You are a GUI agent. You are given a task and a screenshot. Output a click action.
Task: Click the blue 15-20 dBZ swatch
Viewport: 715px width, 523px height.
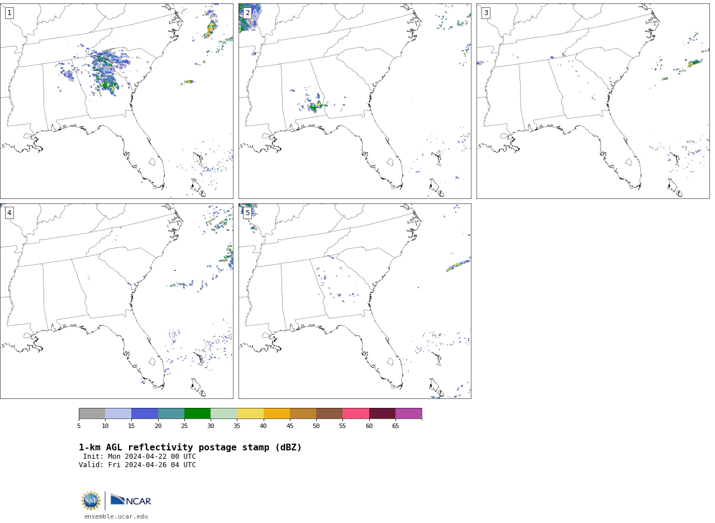(x=145, y=413)
